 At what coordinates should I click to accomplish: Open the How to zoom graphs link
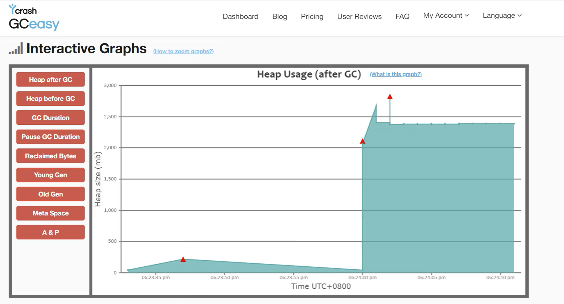coord(183,51)
